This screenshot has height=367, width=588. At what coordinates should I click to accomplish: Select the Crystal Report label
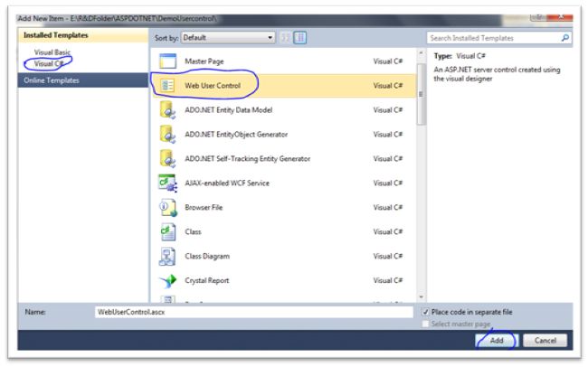pos(206,281)
